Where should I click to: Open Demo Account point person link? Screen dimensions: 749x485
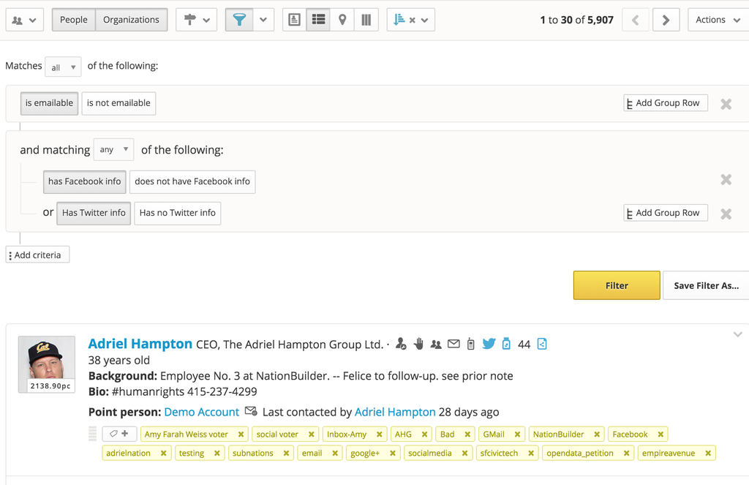pos(202,412)
